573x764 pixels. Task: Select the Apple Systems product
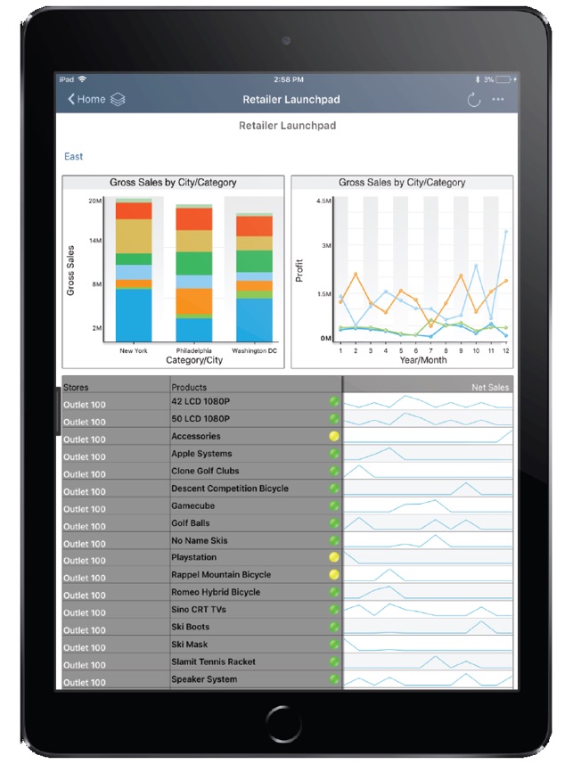[x=201, y=454]
